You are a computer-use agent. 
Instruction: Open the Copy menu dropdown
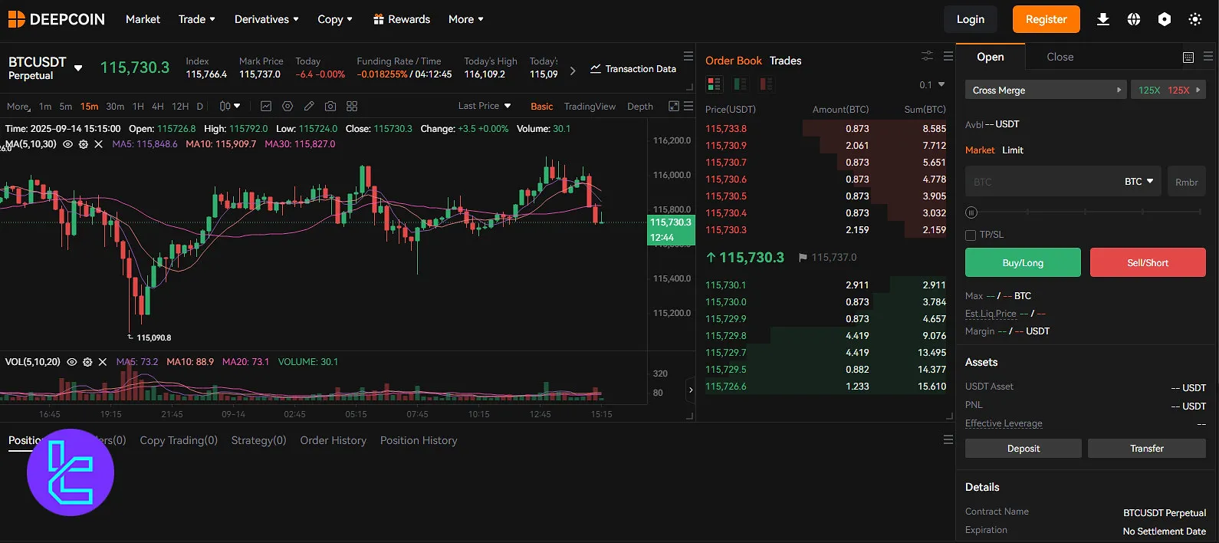[x=335, y=19]
